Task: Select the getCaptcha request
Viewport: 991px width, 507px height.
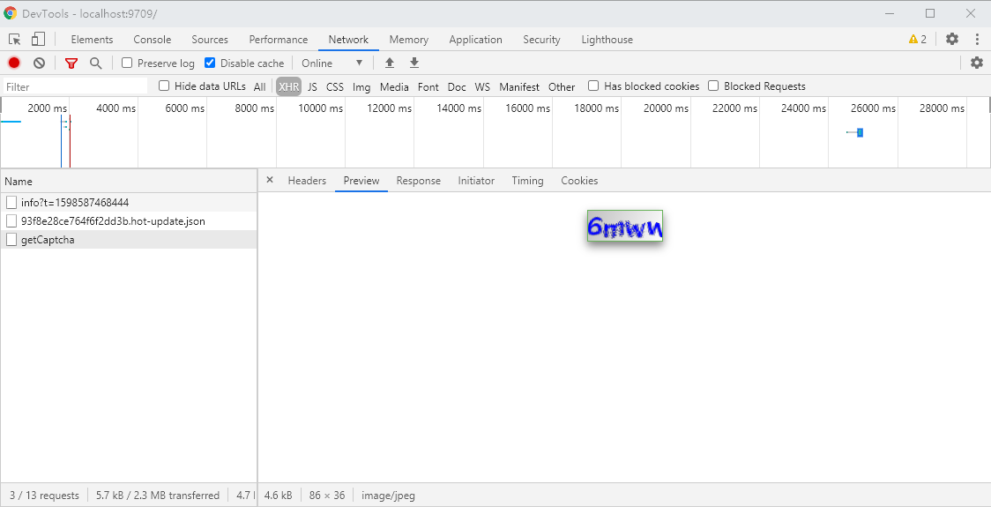Action: pyautogui.click(x=129, y=240)
